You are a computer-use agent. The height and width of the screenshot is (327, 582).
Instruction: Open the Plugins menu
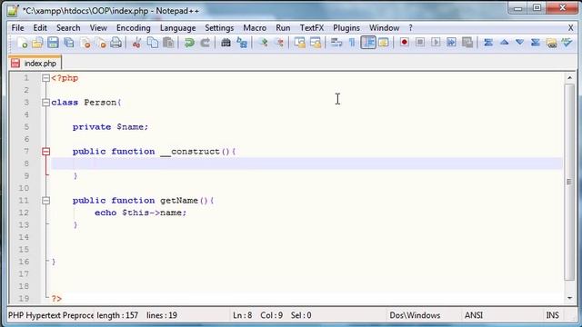click(x=346, y=28)
